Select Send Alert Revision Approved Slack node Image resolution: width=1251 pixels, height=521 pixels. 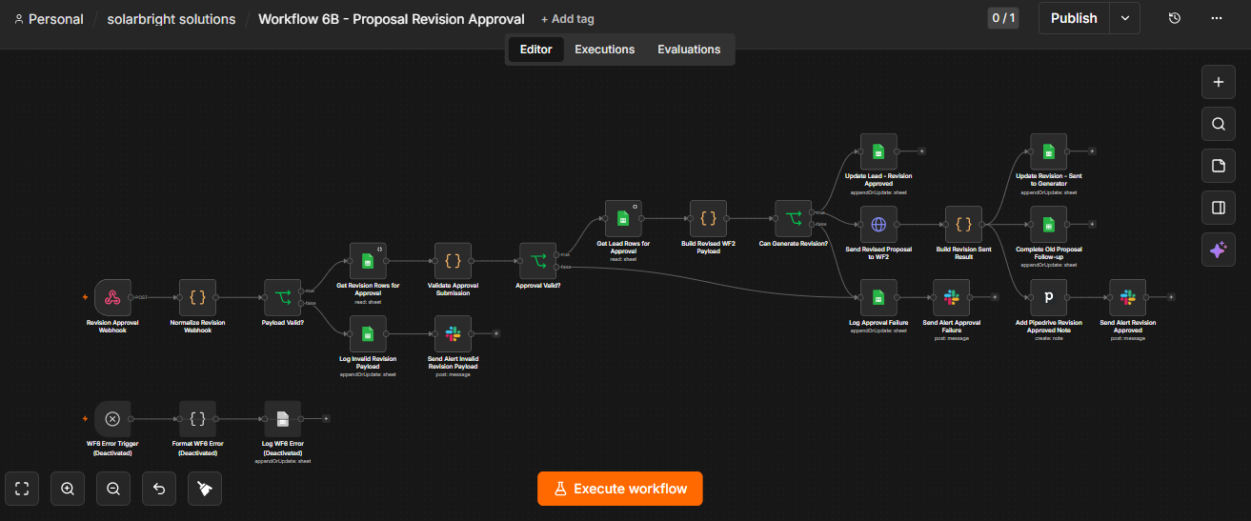[1128, 298]
